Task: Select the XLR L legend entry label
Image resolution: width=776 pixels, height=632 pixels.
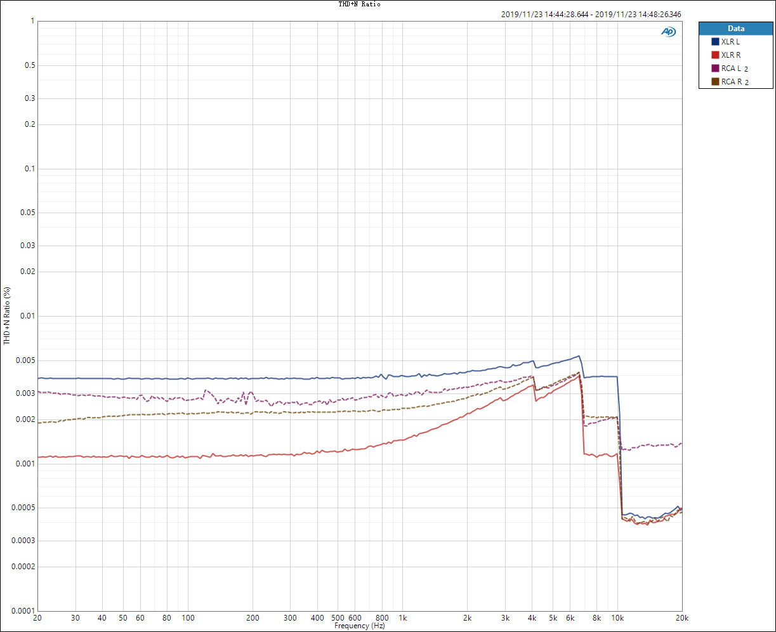Action: coord(730,41)
